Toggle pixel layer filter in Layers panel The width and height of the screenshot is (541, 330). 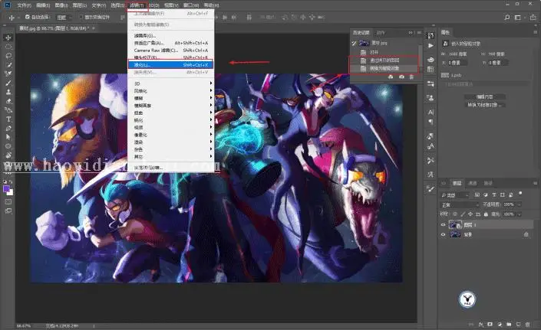(477, 194)
